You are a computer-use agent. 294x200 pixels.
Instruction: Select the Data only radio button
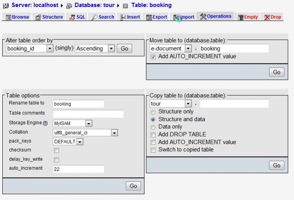click(x=153, y=127)
